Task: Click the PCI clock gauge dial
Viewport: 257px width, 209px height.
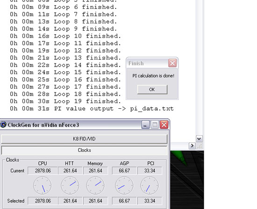Action: [150, 186]
